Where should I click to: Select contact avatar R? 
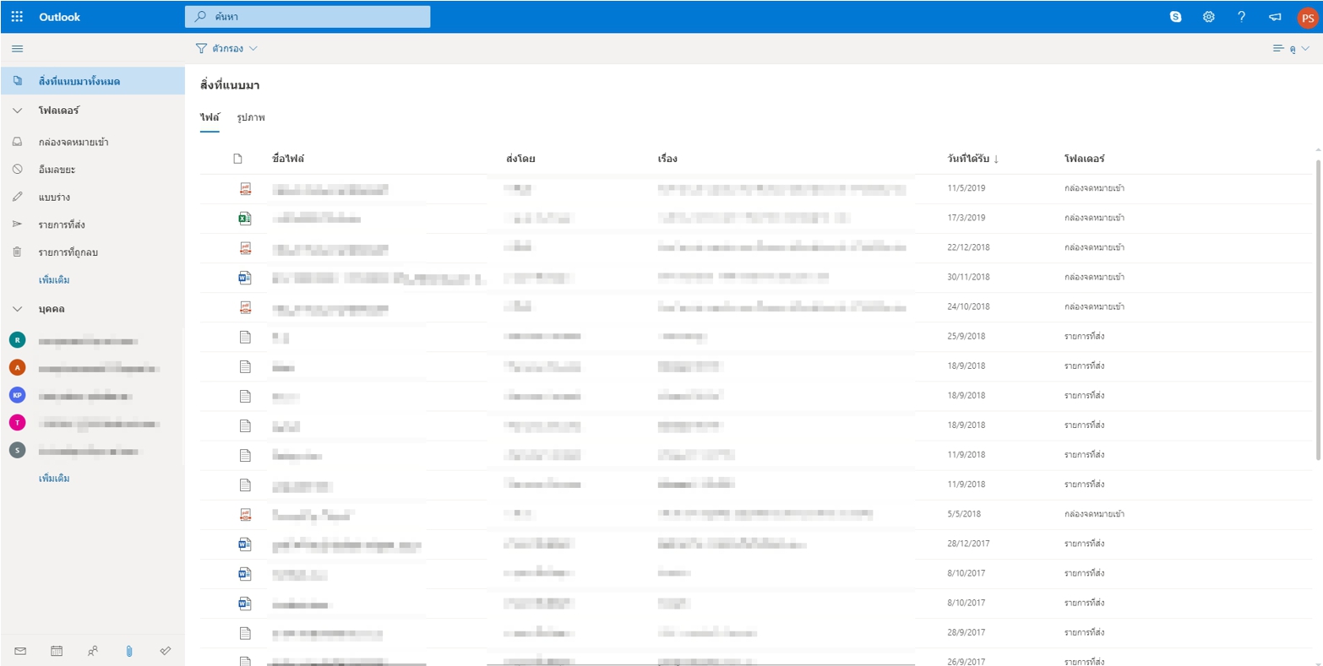pyautogui.click(x=17, y=340)
